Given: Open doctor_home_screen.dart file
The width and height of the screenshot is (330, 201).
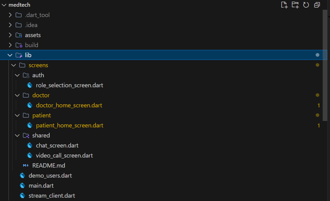Looking at the screenshot, I should click(69, 106).
